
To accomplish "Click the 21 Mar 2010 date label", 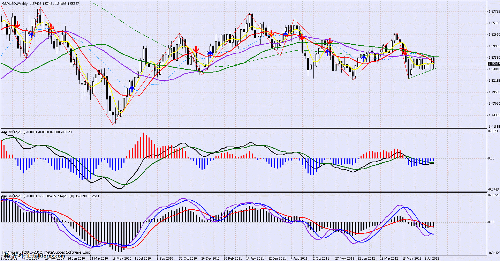I will pyautogui.click(x=99, y=258).
